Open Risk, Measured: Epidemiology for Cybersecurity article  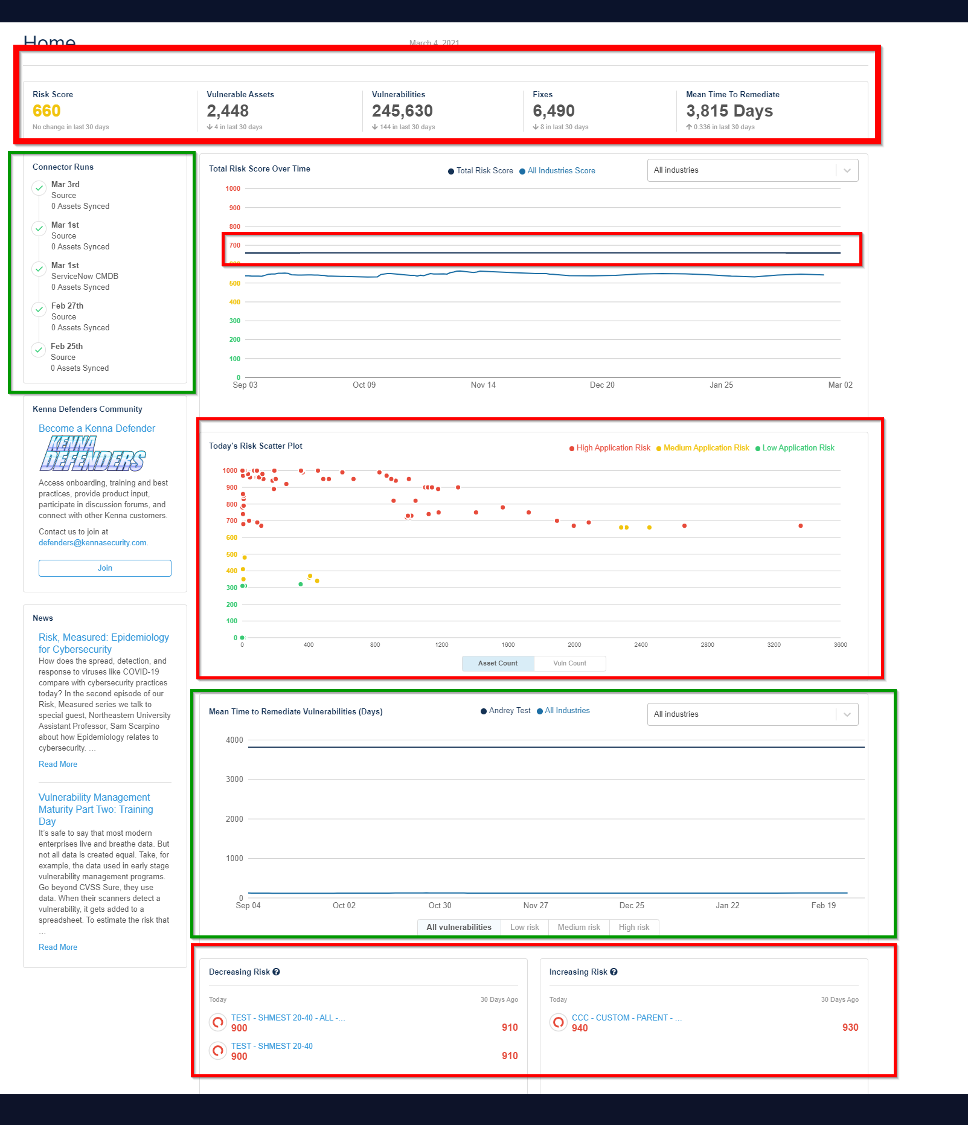click(x=104, y=644)
